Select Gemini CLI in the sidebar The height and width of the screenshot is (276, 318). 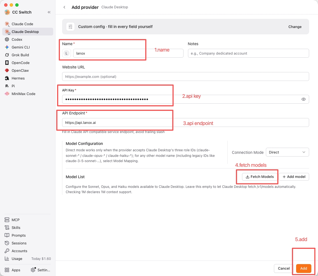tap(27, 47)
